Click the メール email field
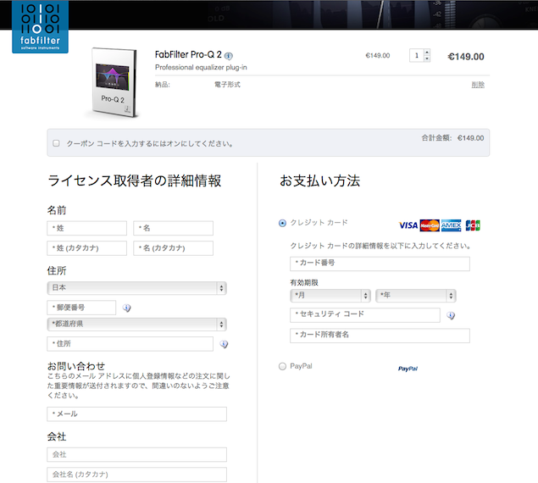538x483 pixels. pos(137,414)
